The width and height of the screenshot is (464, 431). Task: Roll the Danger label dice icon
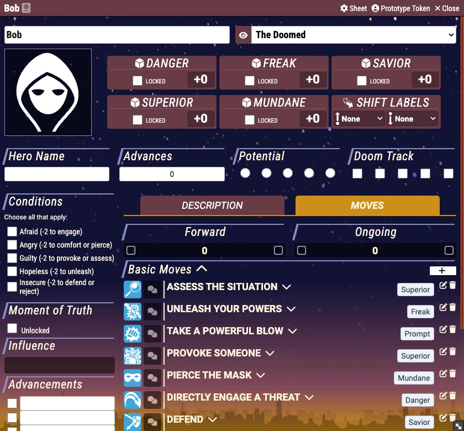pos(139,63)
